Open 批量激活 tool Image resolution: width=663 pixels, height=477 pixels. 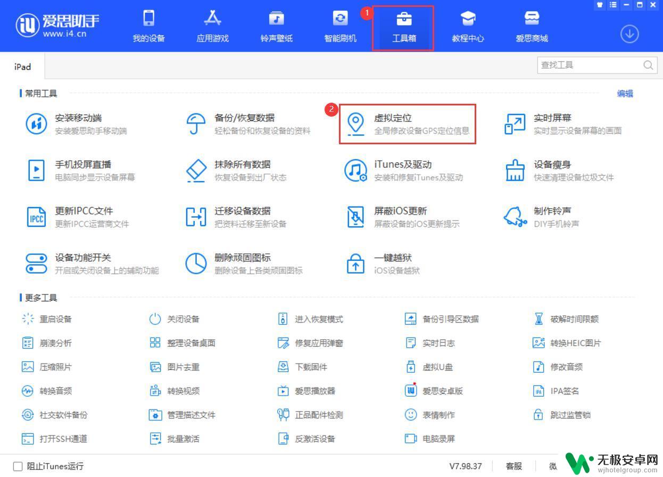click(x=175, y=439)
